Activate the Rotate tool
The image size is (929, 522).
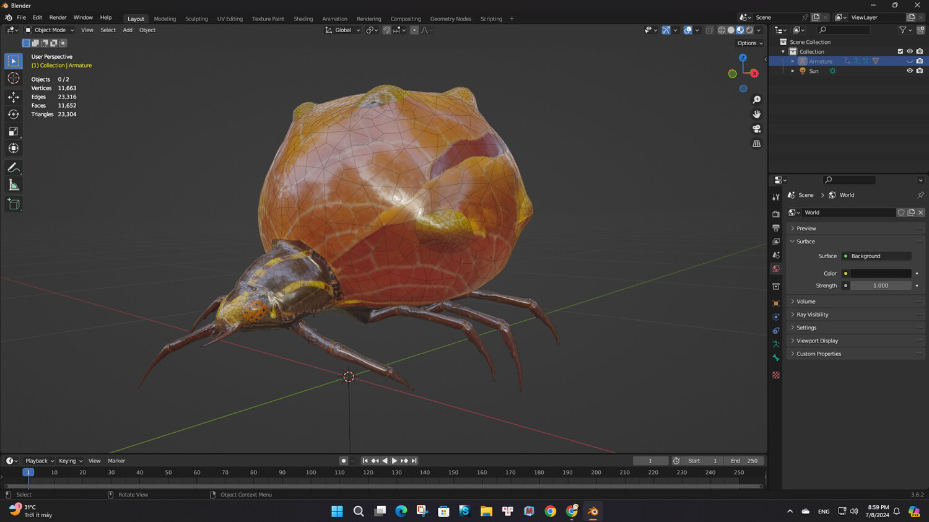pos(14,114)
